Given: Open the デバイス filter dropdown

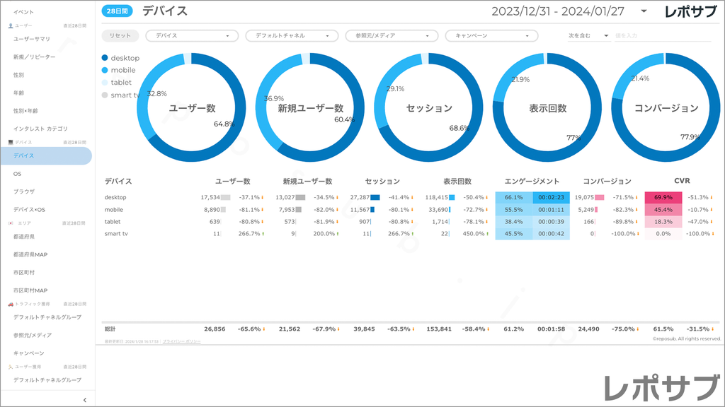Looking at the screenshot, I should click(193, 35).
